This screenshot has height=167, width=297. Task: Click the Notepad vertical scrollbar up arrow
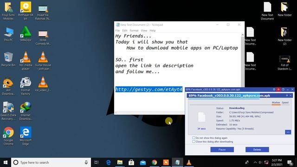pos(242,35)
